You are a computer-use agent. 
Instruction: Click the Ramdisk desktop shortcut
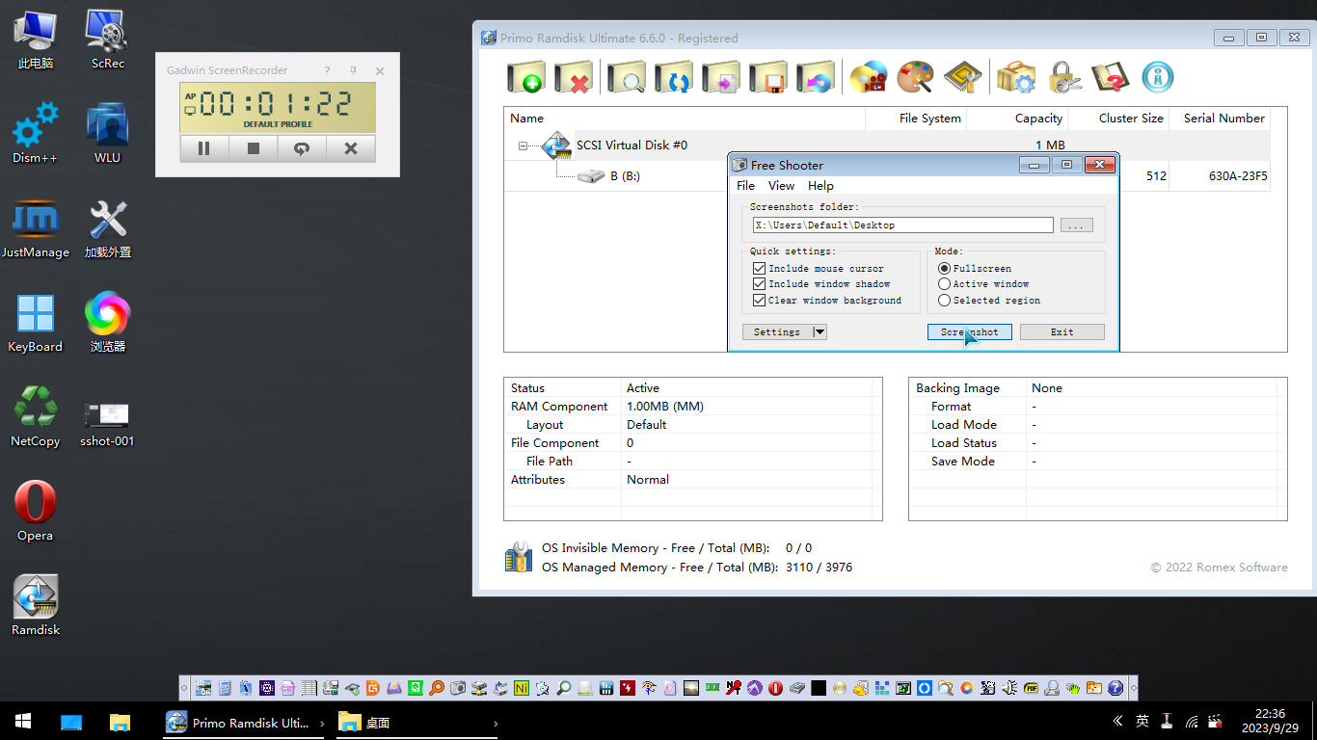tap(36, 605)
